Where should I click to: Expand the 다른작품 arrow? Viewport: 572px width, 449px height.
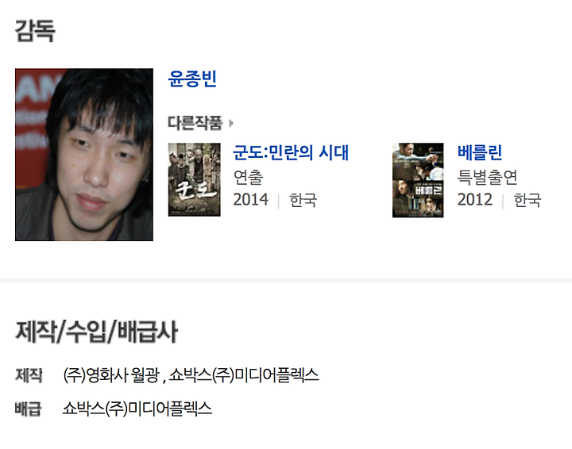231,123
